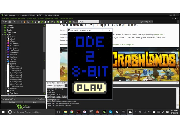Open File Explorer from the taskbar
This screenshot has width=180, height=128.
65,112
